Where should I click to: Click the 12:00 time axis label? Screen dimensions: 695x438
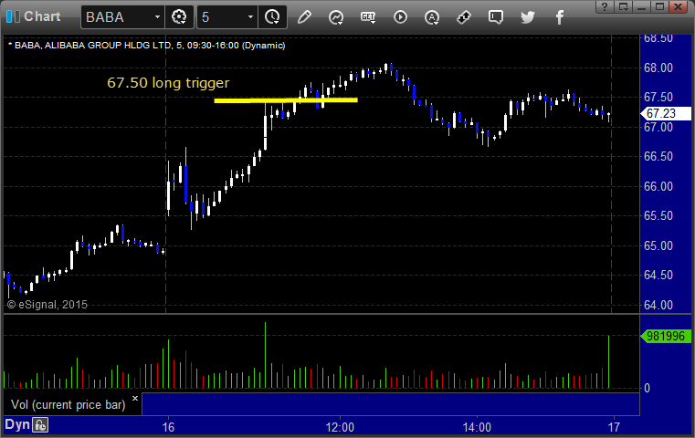click(x=340, y=427)
